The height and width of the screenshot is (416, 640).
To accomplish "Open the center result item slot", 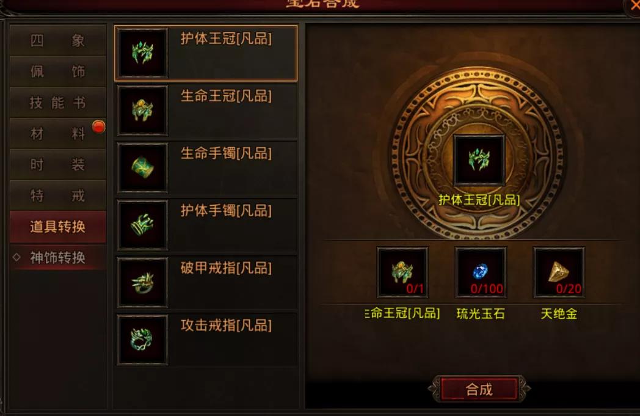I will [x=479, y=161].
